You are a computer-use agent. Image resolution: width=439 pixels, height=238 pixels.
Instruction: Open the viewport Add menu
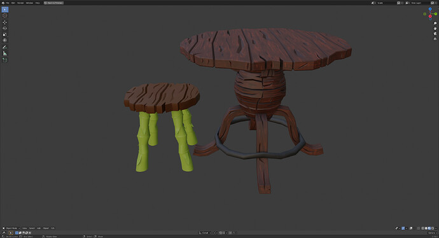(39, 228)
